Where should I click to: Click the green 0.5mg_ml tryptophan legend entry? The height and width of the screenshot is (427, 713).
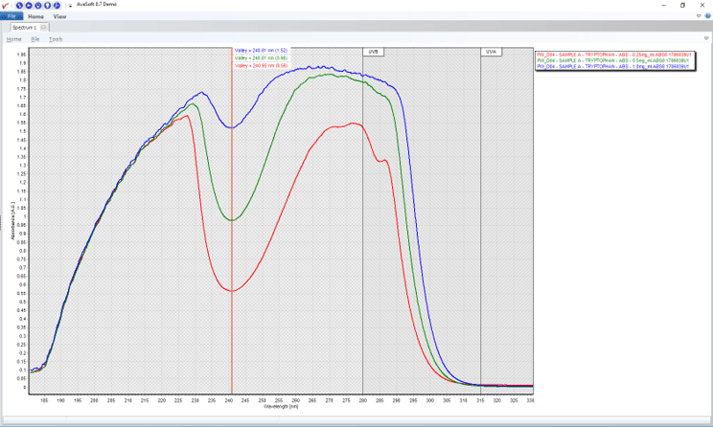point(613,60)
